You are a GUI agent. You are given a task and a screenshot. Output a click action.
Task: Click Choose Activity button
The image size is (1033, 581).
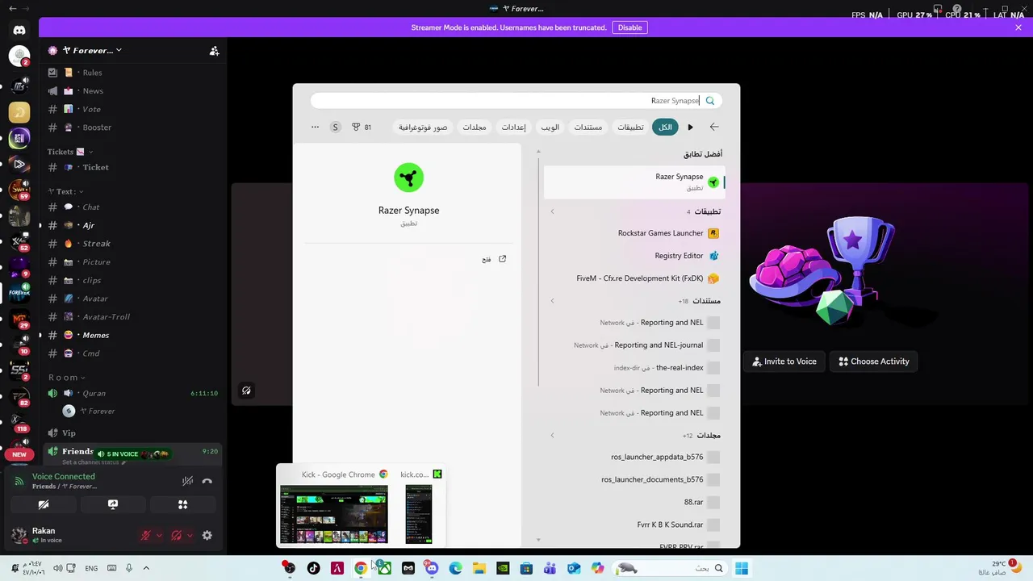point(874,362)
